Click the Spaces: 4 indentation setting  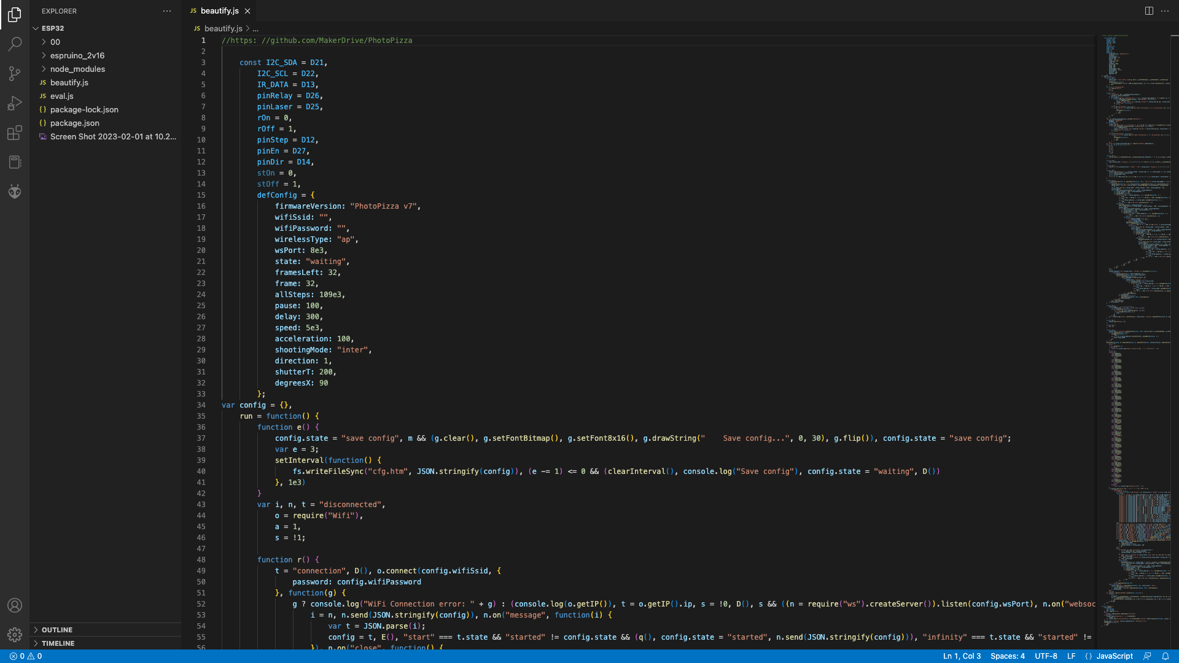(1007, 656)
